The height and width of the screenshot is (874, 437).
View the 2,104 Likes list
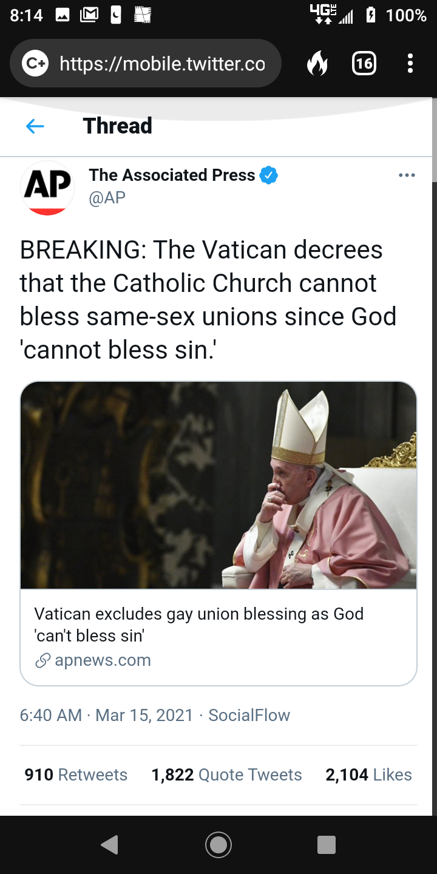click(368, 774)
